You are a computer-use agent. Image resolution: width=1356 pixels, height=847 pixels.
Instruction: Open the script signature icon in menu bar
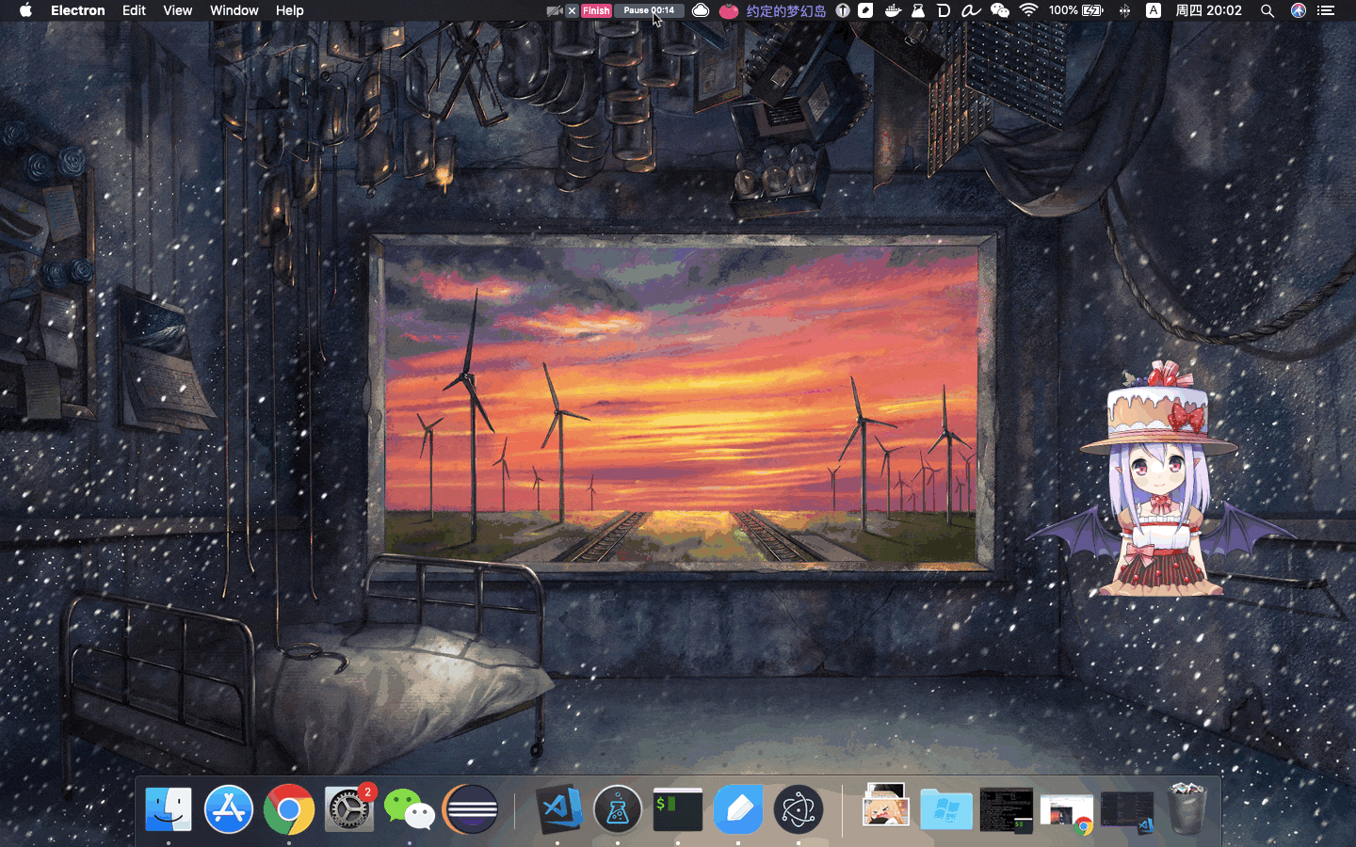(971, 10)
